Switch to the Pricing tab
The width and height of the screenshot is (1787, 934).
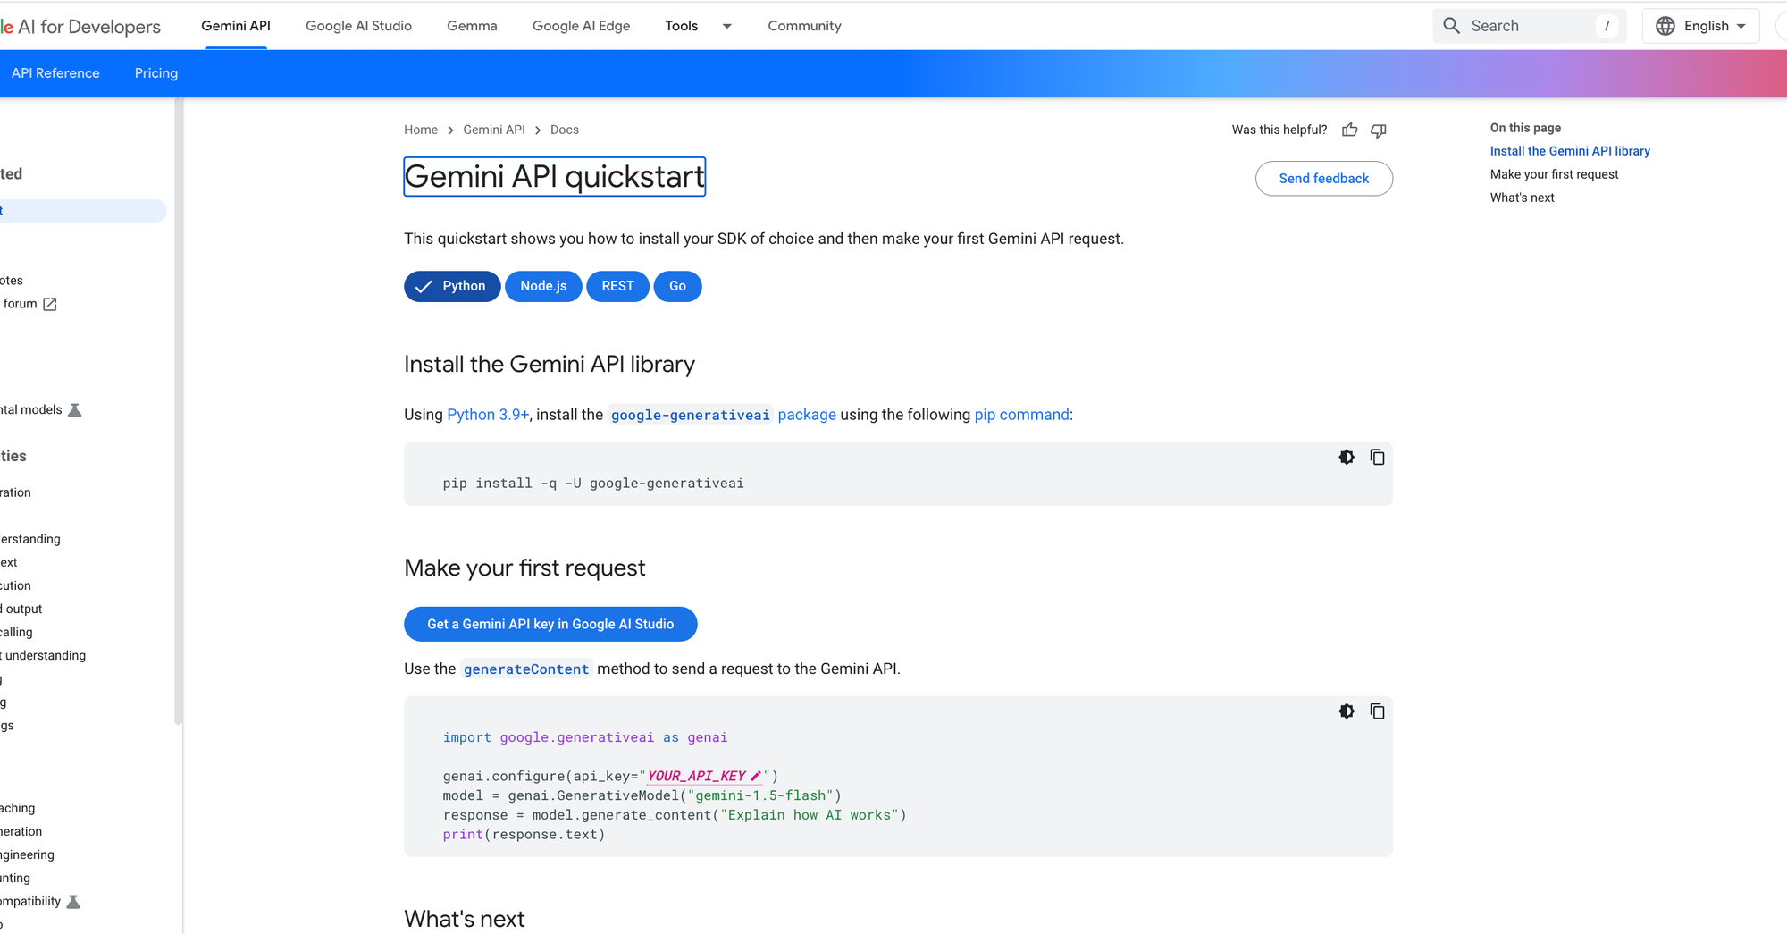click(156, 73)
